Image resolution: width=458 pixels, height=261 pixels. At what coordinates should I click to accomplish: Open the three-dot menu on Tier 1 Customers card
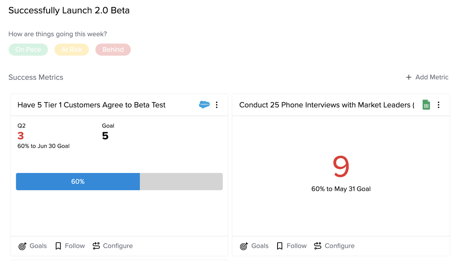click(x=217, y=105)
